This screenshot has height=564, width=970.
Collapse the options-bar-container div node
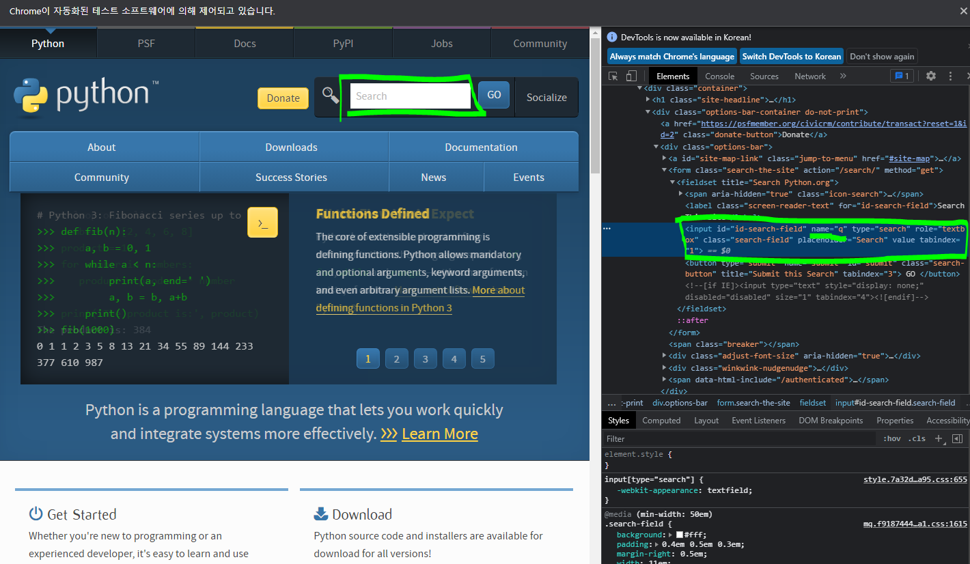pyautogui.click(x=648, y=112)
